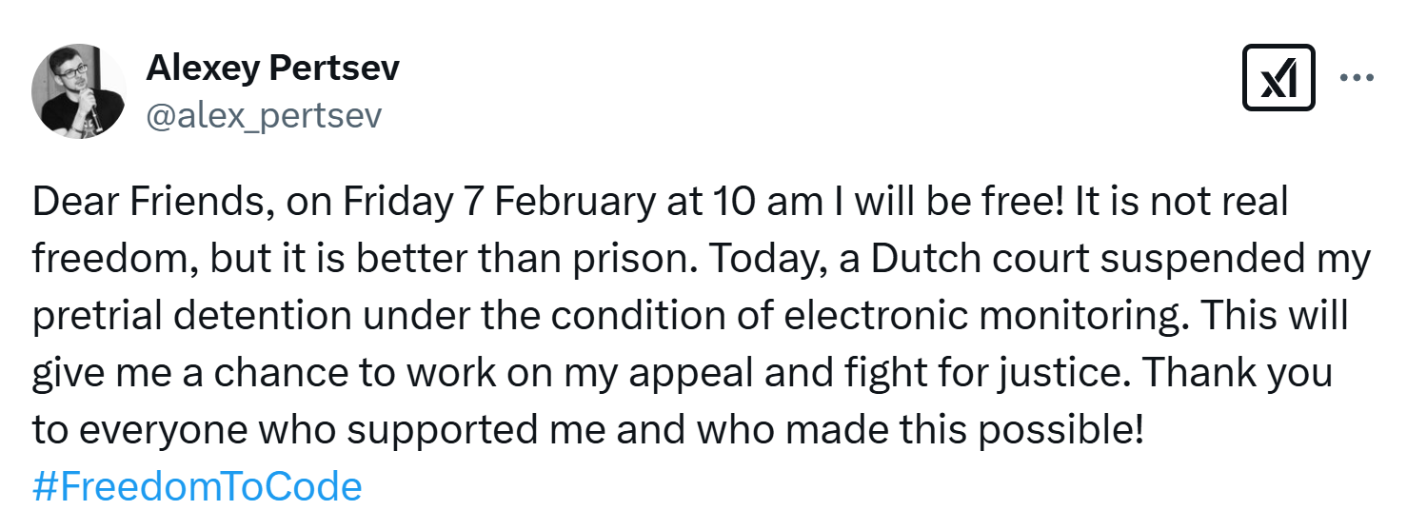
Task: Open the three-dot More options menu
Action: pyautogui.click(x=1357, y=78)
